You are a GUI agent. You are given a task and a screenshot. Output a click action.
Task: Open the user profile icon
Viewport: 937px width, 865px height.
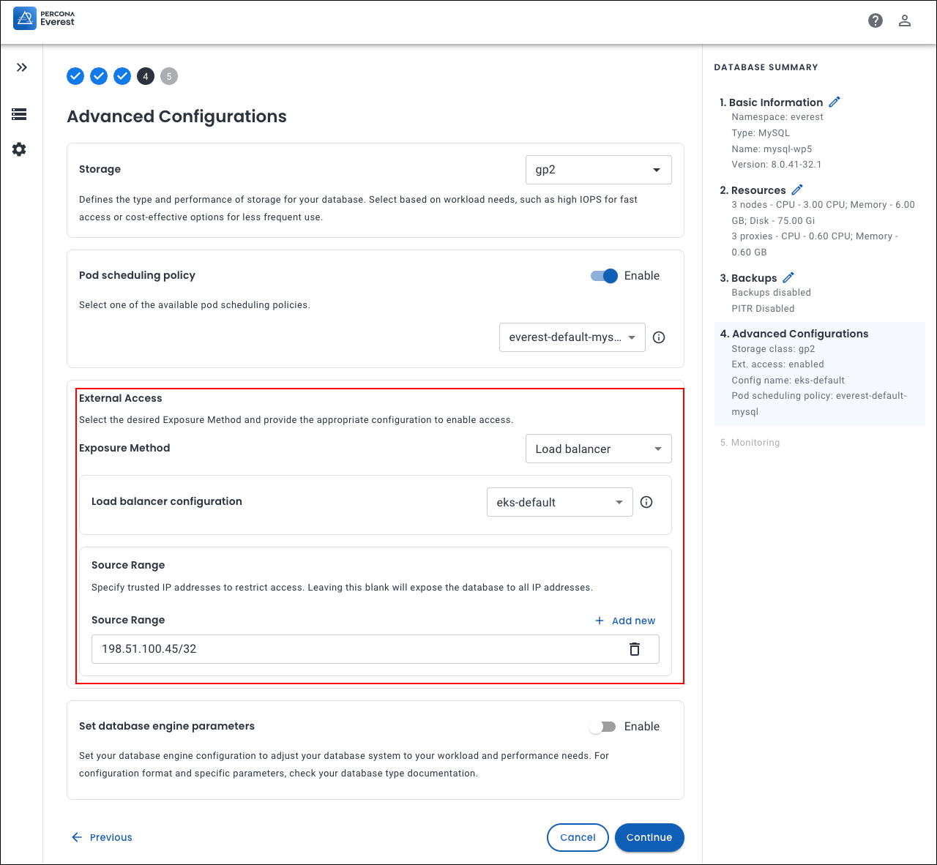(x=905, y=20)
